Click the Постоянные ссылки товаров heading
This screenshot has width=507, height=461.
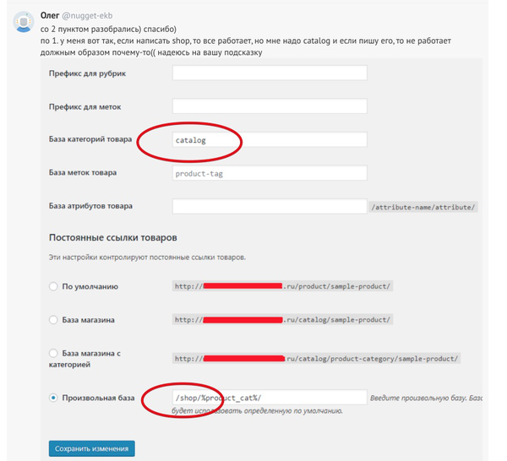[113, 238]
